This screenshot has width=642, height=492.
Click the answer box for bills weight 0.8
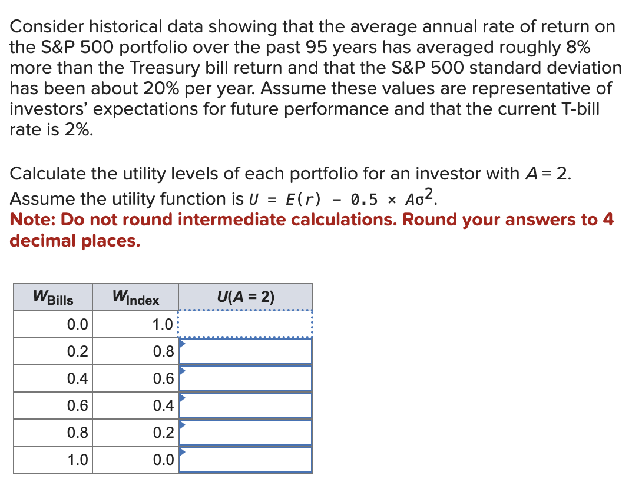246,433
